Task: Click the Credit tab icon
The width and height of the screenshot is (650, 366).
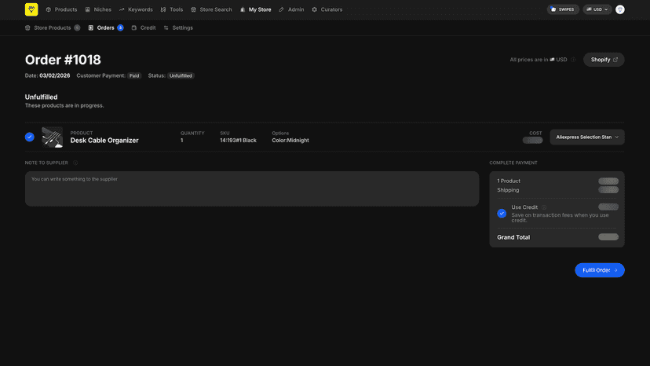Action: [x=134, y=27]
